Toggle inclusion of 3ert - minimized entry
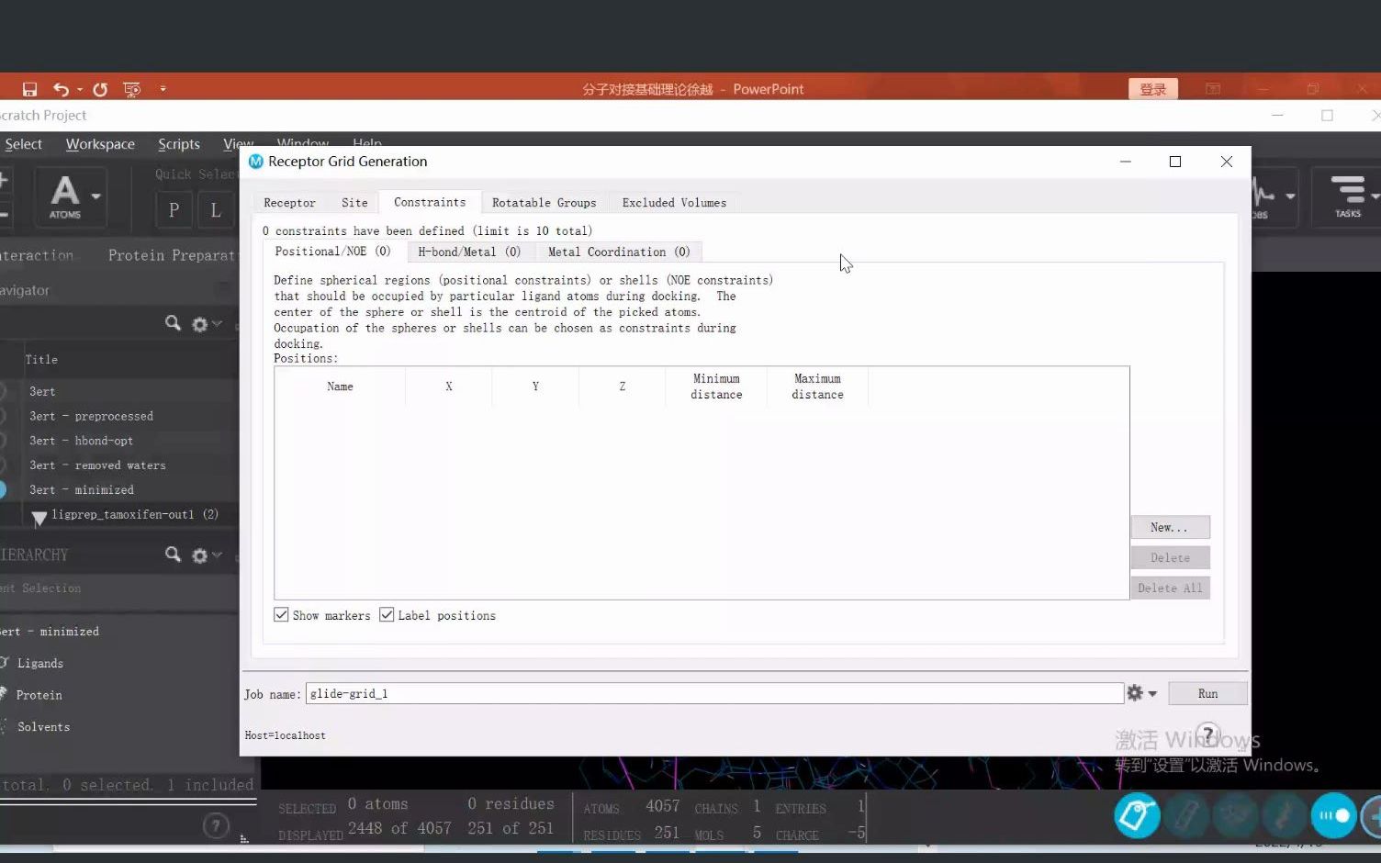Viewport: 1381px width, 863px height. 2,490
